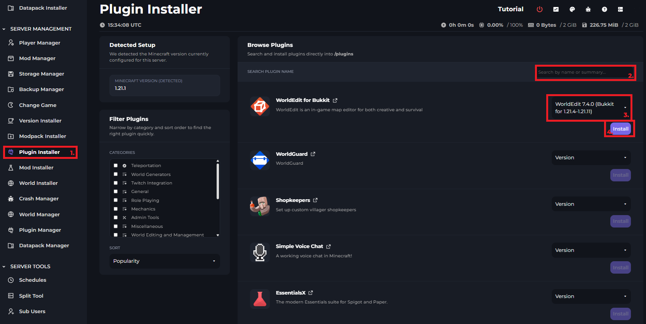
Task: Go to Plugin Manager in sidebar
Action: pos(40,230)
